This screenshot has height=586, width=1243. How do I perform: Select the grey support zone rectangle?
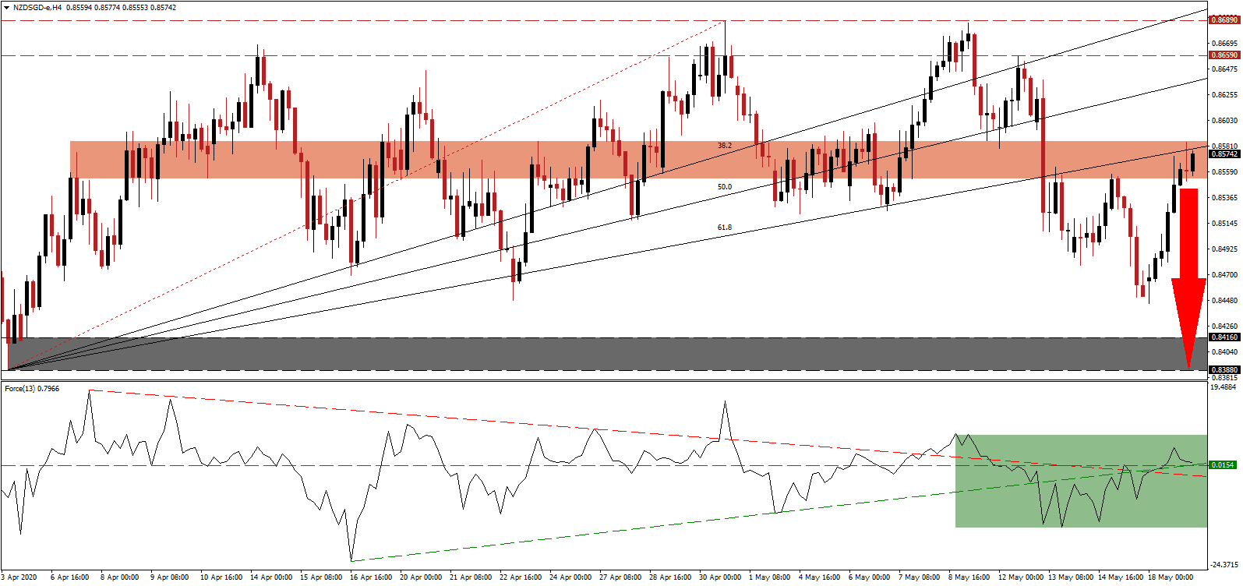[546, 354]
